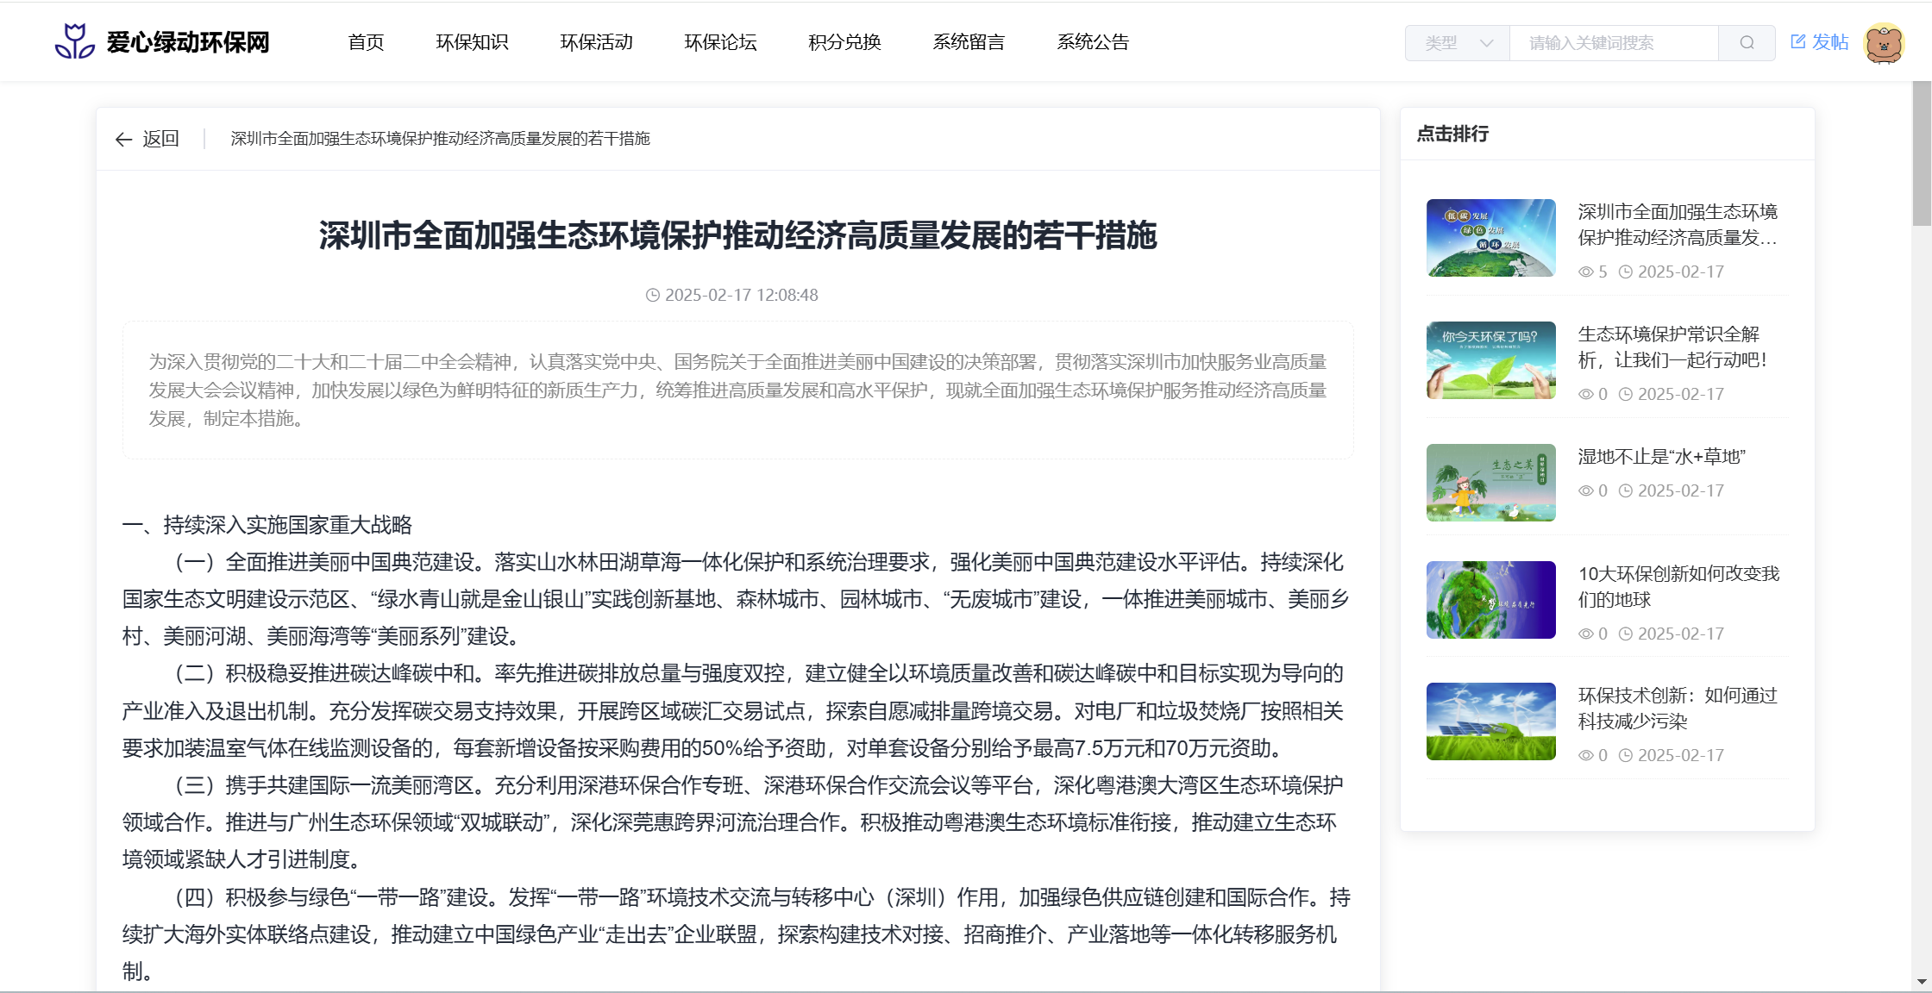Click clock icon under 湿地不止是 article
The height and width of the screenshot is (993, 1932).
pyautogui.click(x=1626, y=491)
